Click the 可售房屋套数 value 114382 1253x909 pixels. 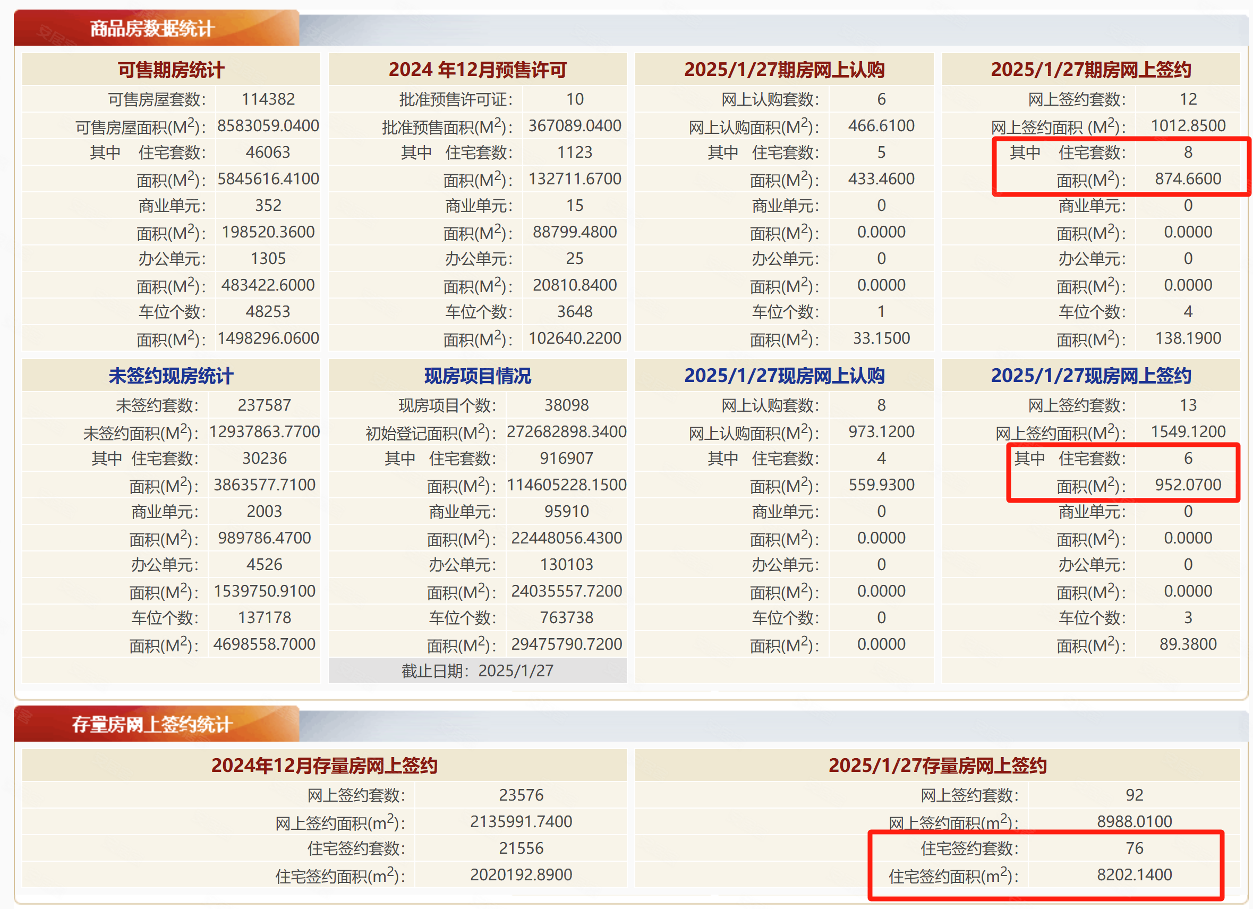268,99
